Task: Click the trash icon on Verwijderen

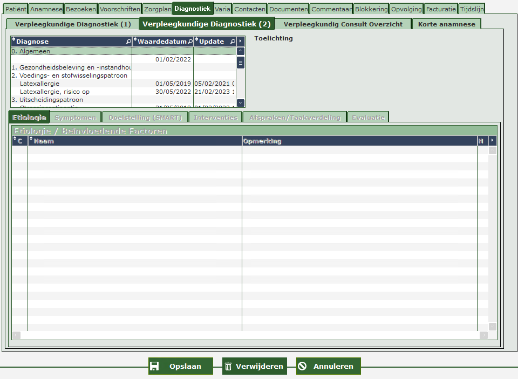Action: 228,366
